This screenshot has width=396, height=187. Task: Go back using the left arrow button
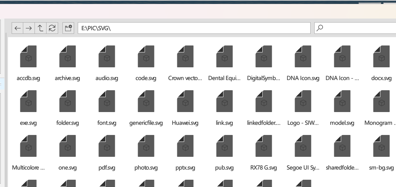coord(17,28)
